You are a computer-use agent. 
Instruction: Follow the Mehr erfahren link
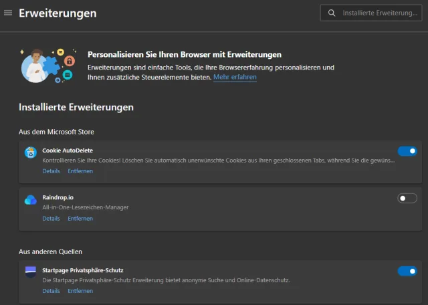click(x=235, y=78)
